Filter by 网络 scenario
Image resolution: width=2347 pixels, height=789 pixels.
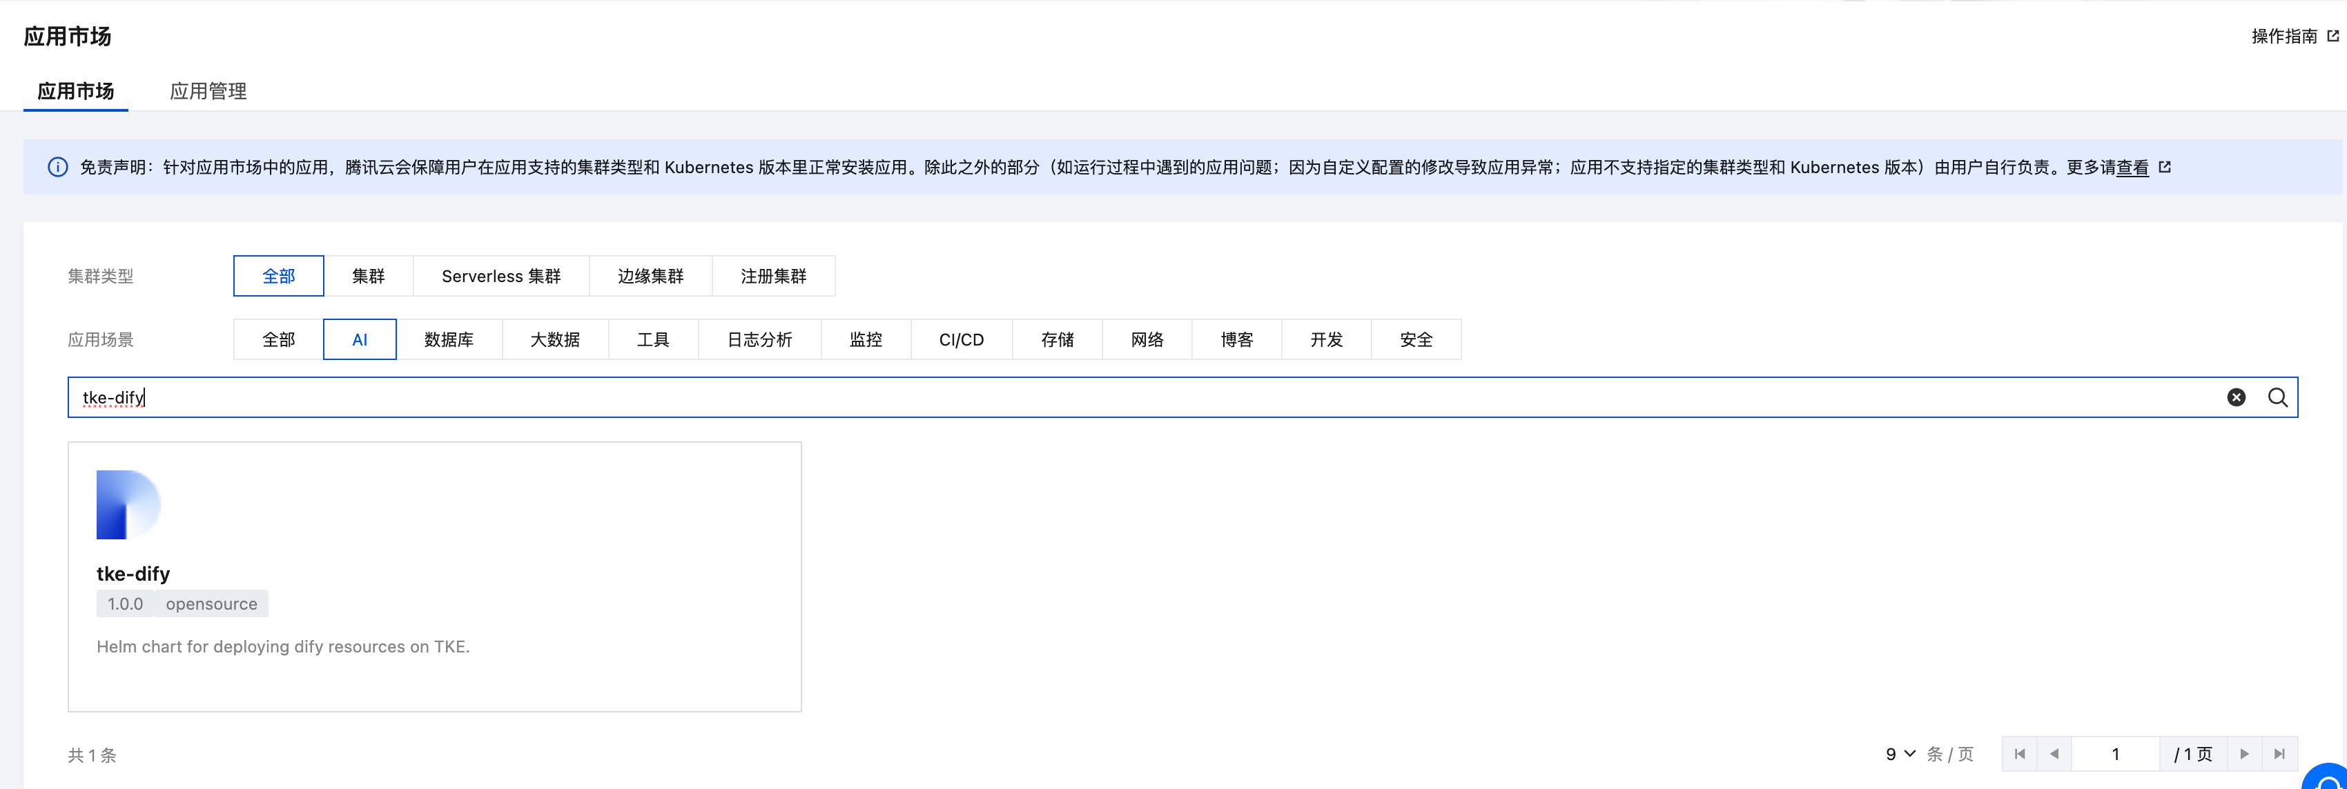(x=1147, y=339)
